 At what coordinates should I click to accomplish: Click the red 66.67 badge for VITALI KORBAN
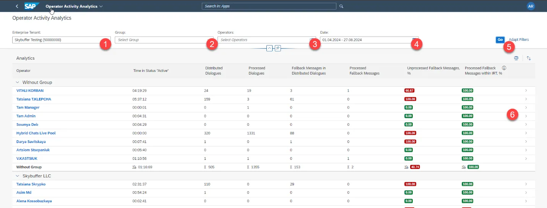point(409,91)
